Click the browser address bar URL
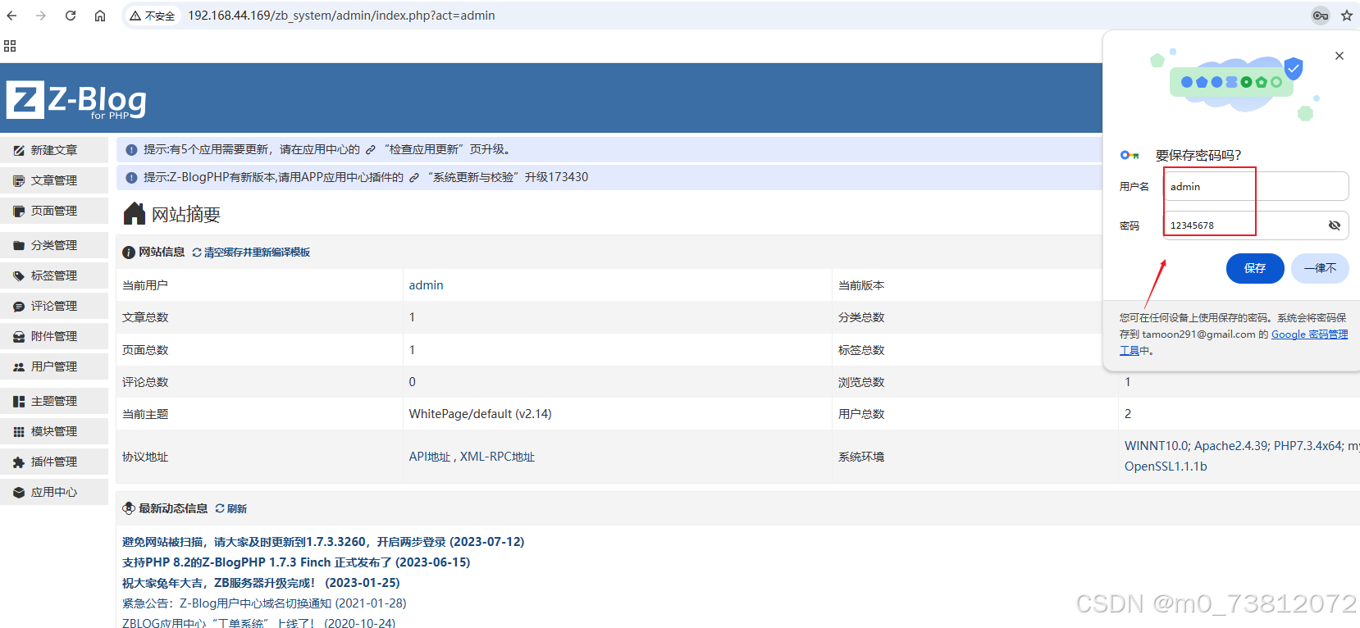Screen dimensions: 1360x628 point(341,16)
